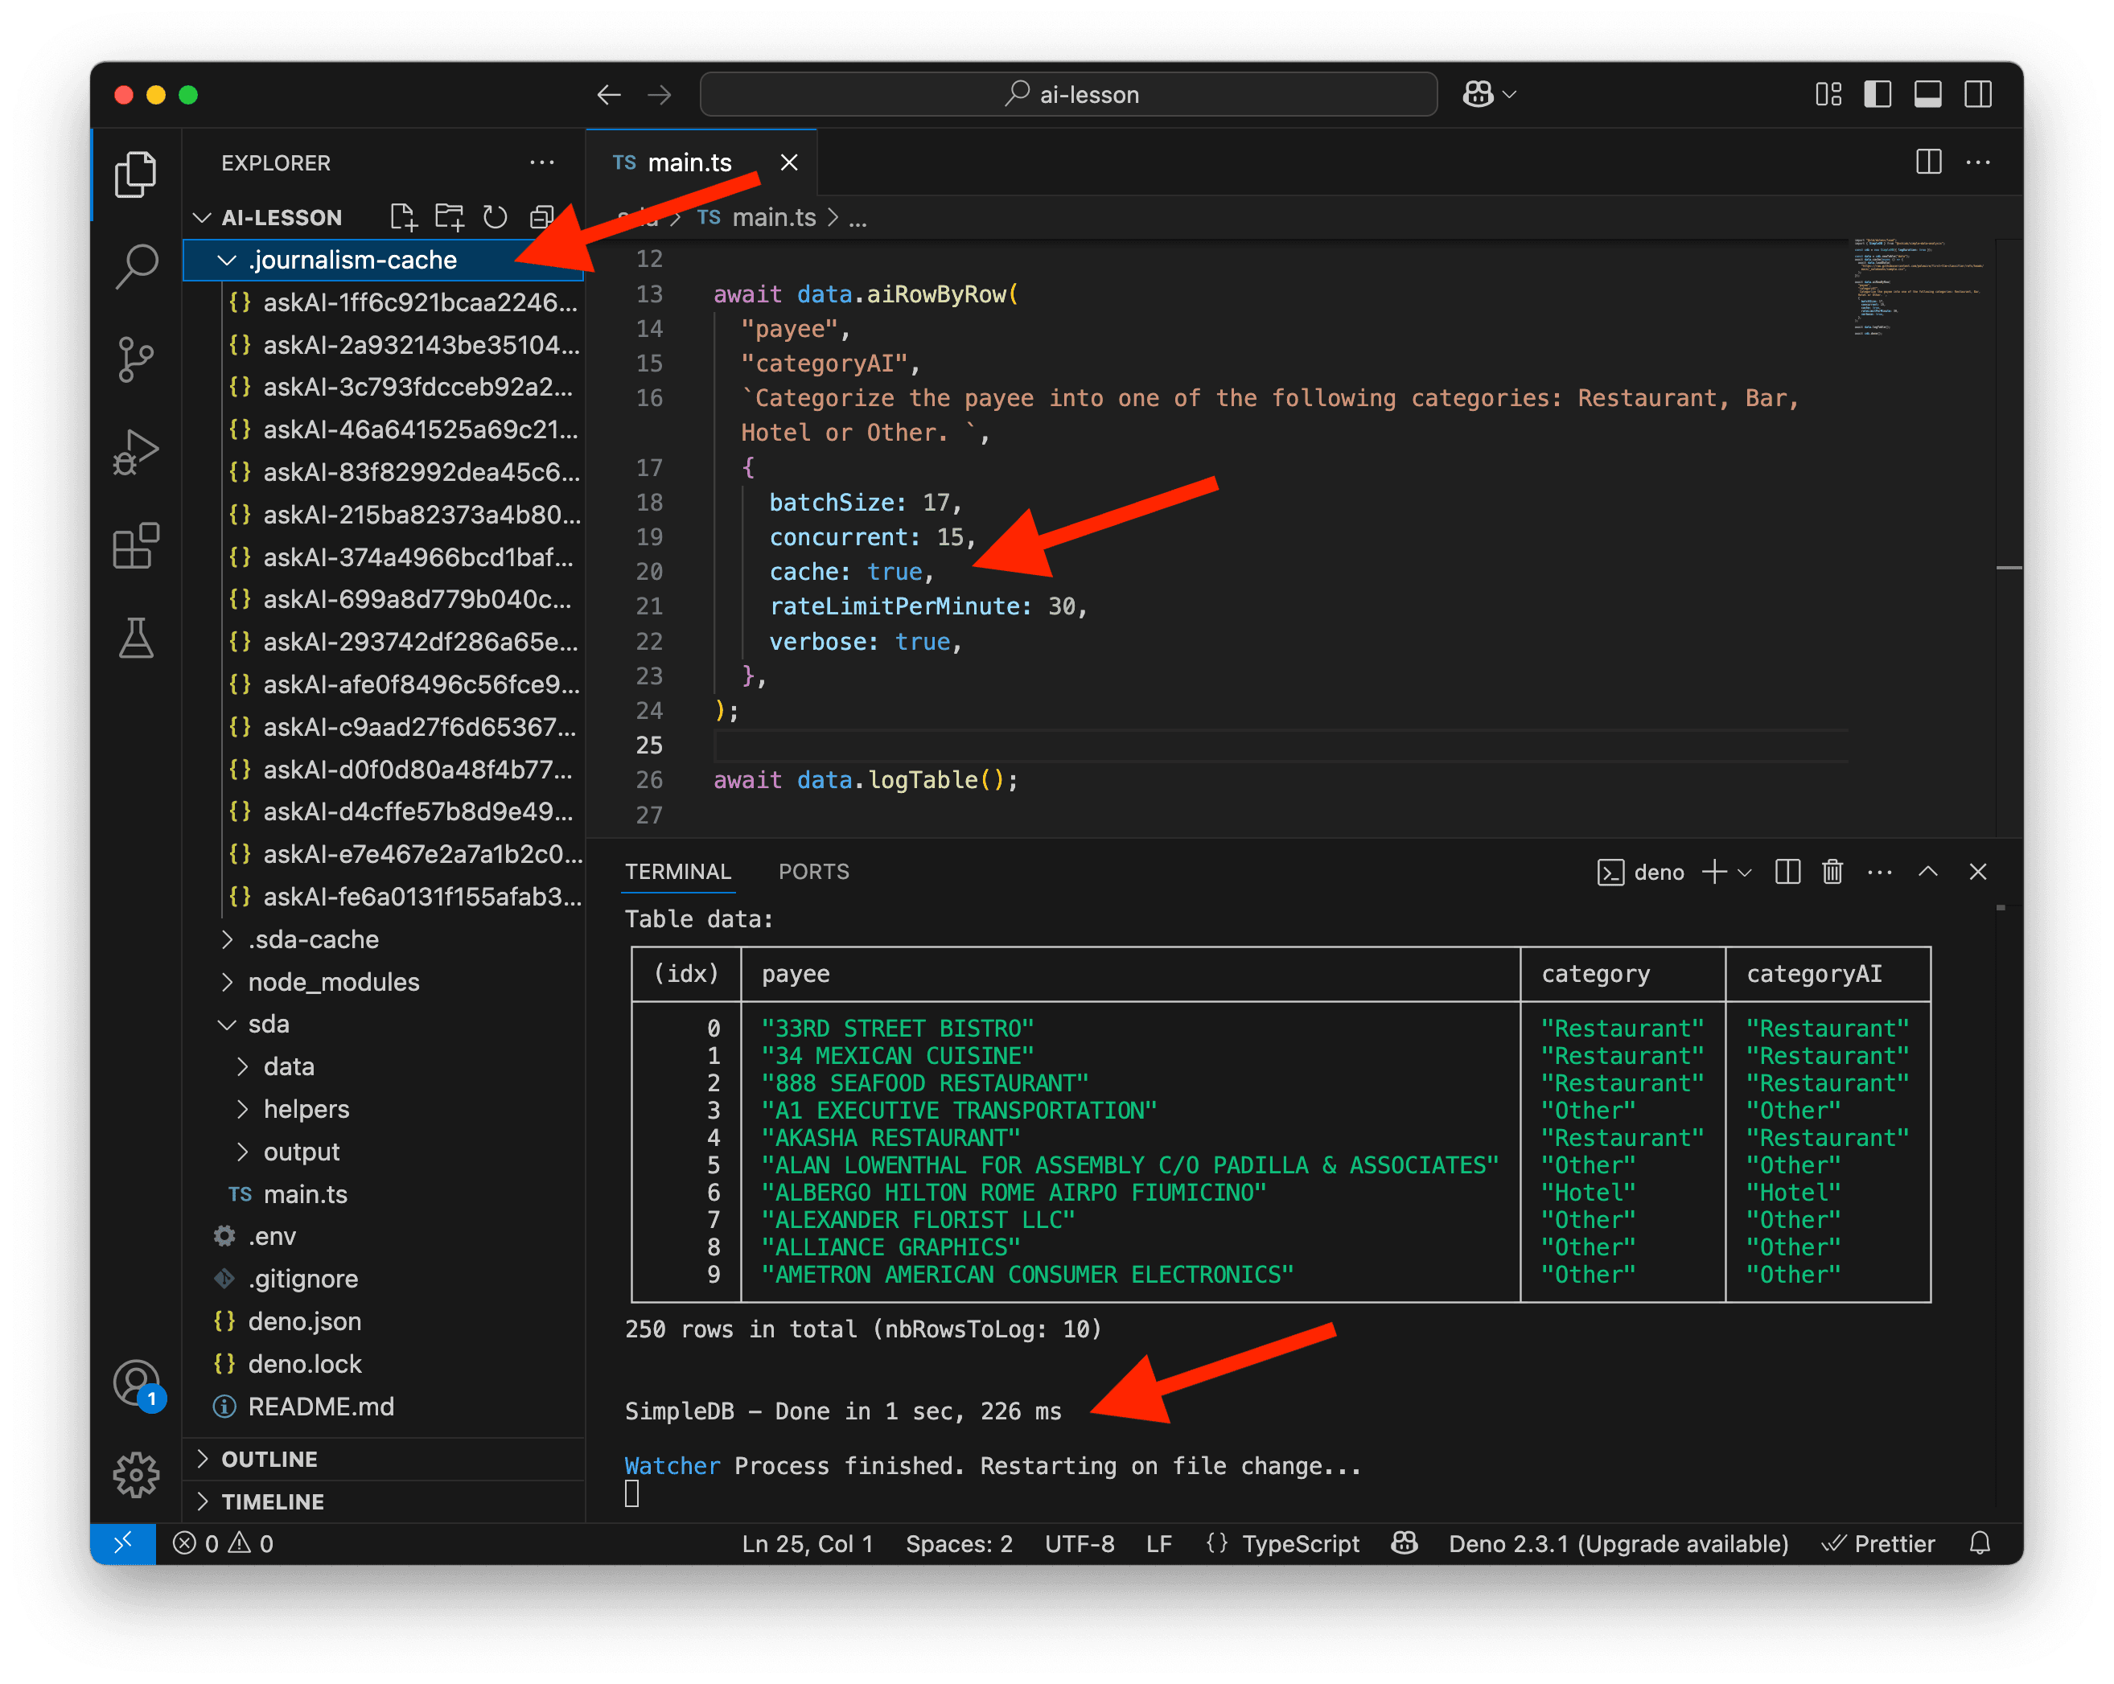Open the .gitignore file
The width and height of the screenshot is (2114, 1684).
pyautogui.click(x=384, y=1278)
